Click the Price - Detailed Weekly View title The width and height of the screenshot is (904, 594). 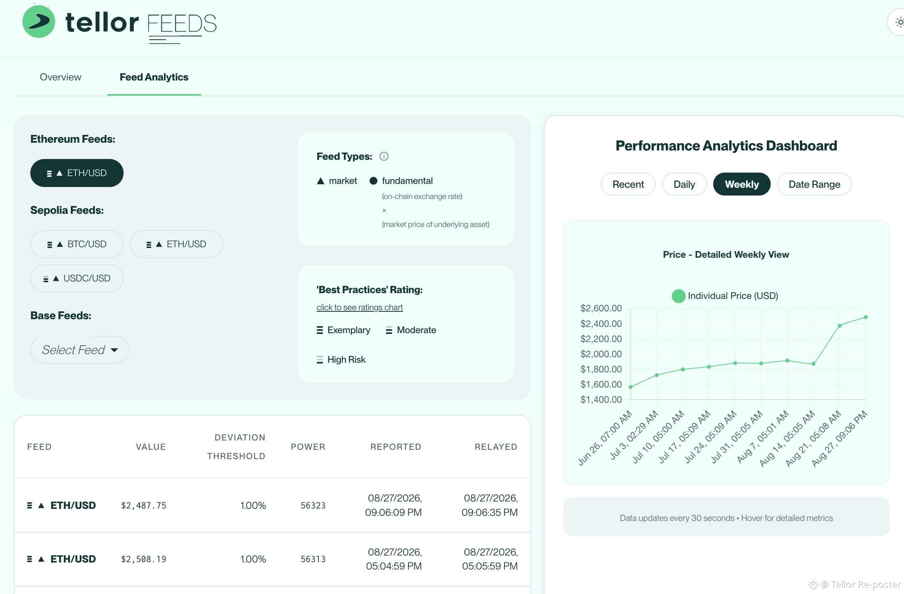pos(726,255)
